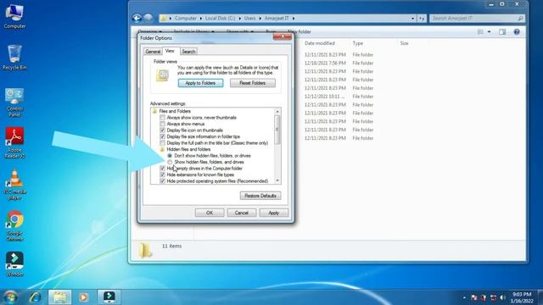The height and width of the screenshot is (305, 543).
Task: Sort by the Size column header
Action: [x=404, y=43]
